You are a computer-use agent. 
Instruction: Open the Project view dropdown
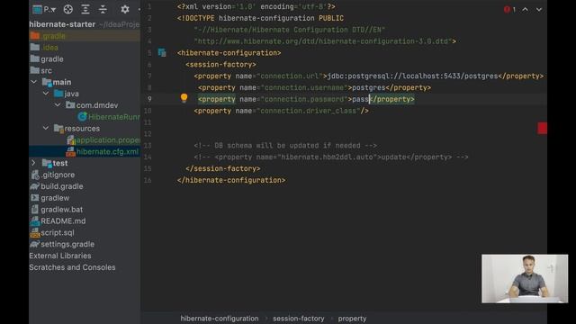(44, 9)
